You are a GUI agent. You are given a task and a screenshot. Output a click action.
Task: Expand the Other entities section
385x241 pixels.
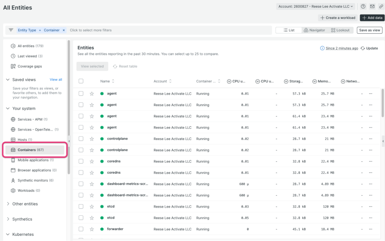click(x=8, y=204)
